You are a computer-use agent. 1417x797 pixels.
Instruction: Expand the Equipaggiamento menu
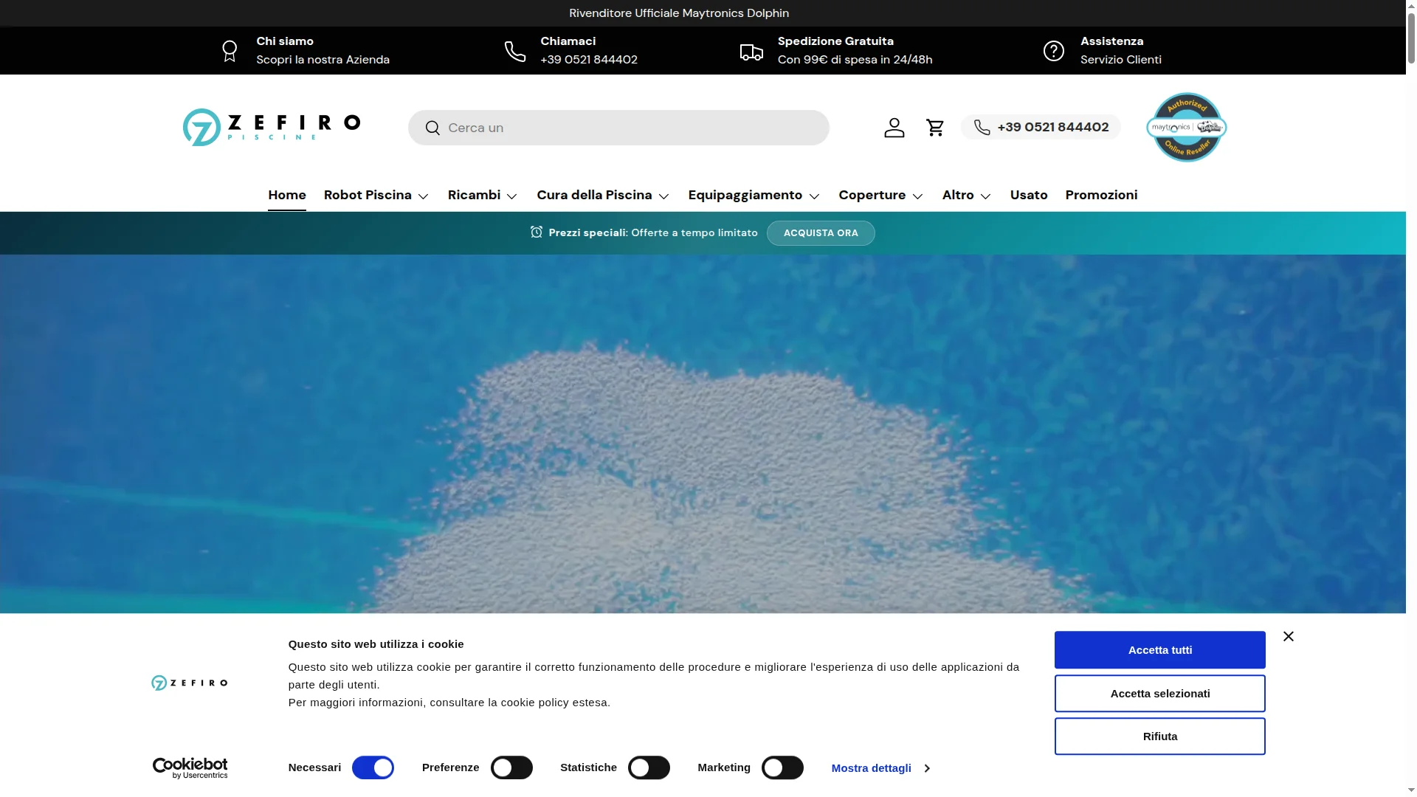coord(754,196)
